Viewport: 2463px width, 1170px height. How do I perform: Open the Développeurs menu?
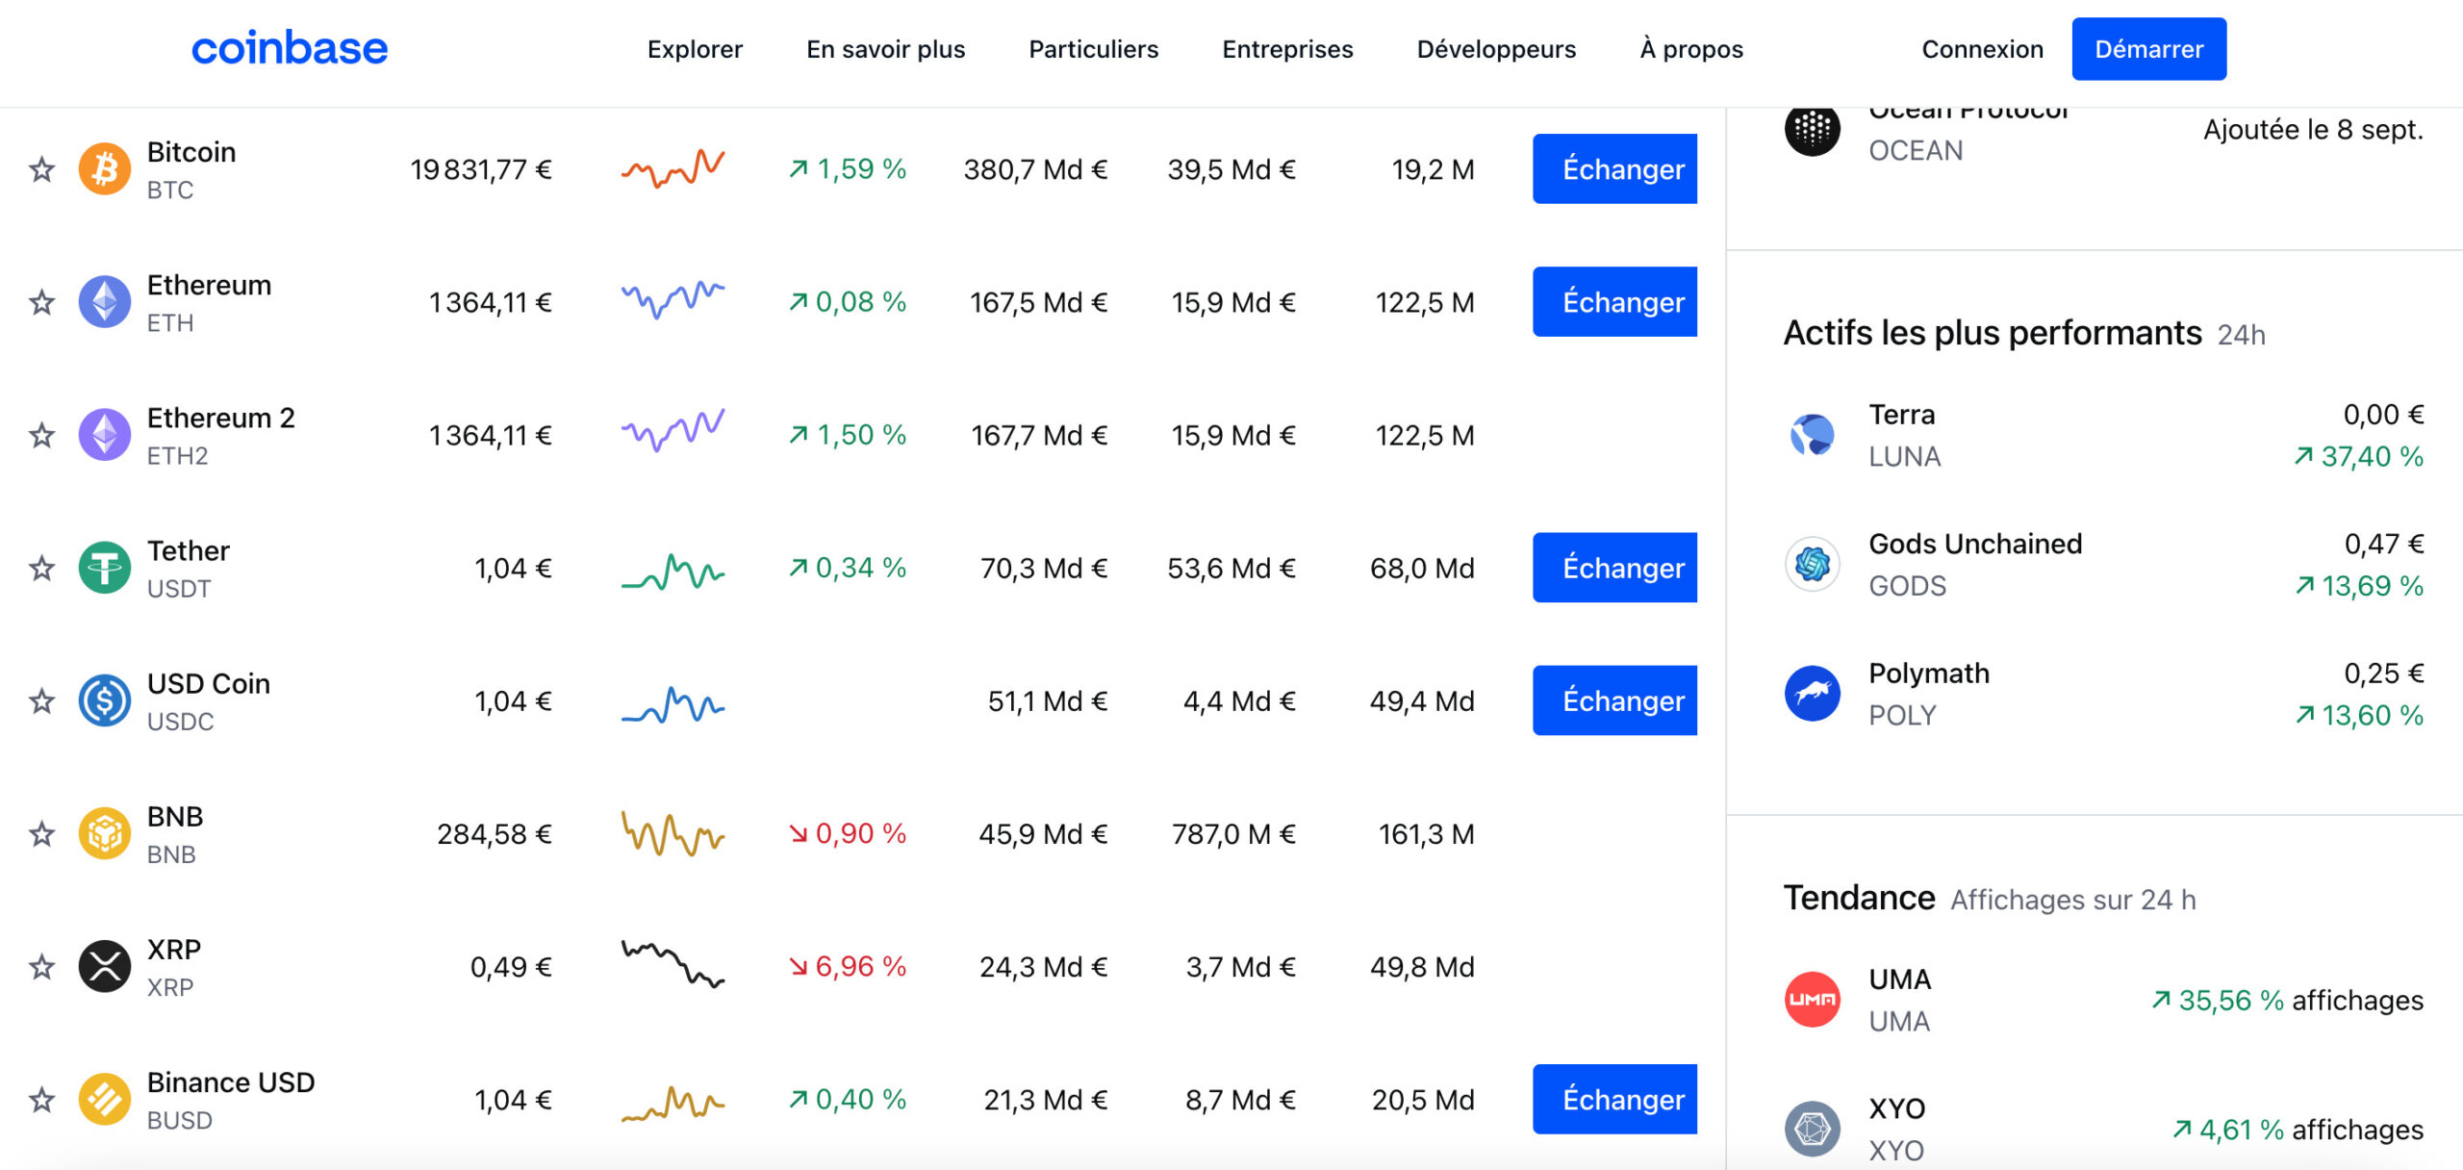click(1496, 49)
